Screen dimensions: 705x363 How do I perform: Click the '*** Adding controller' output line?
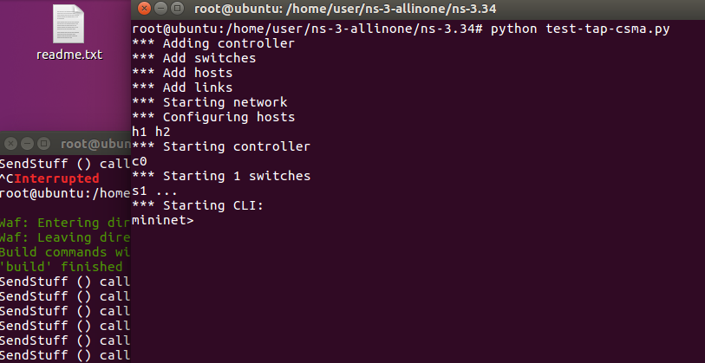(213, 43)
